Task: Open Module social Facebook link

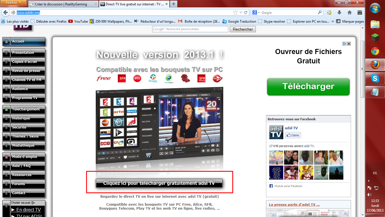Action: [x=288, y=186]
